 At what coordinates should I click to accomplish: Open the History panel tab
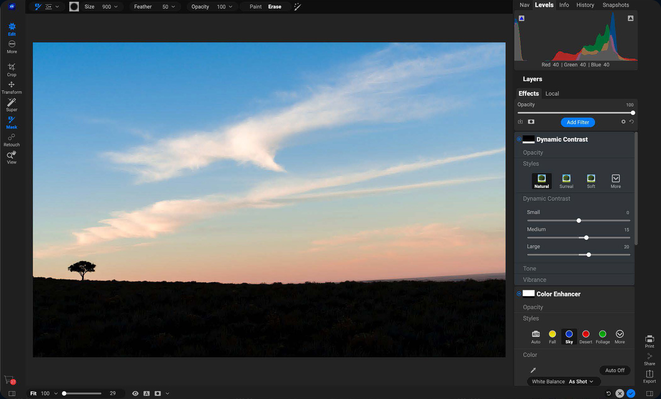[585, 5]
